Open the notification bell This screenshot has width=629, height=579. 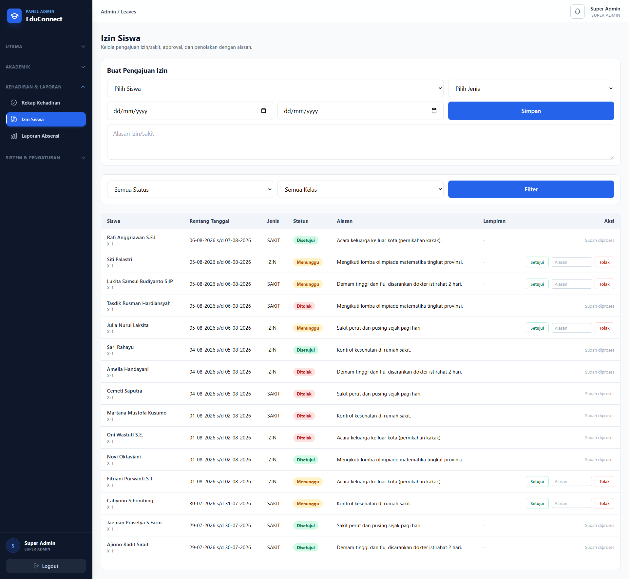pyautogui.click(x=577, y=11)
